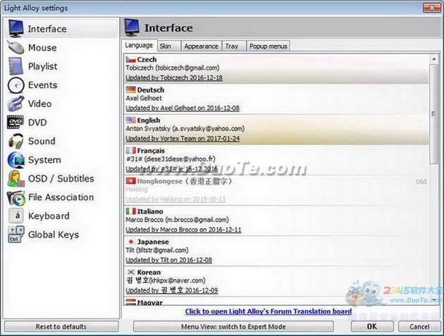Viewport: 444px width, 336px height.
Task: Click 'Updated by Marco Brocco on 2016-12-11'
Action: click(x=183, y=230)
